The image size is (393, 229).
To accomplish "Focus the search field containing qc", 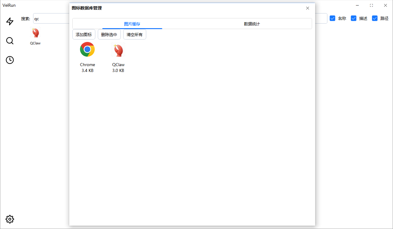I will click(51, 19).
